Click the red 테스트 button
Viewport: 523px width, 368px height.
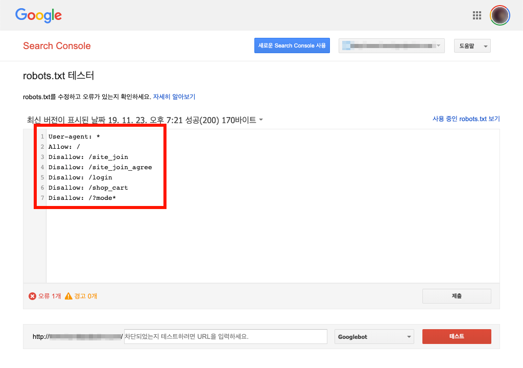click(457, 337)
